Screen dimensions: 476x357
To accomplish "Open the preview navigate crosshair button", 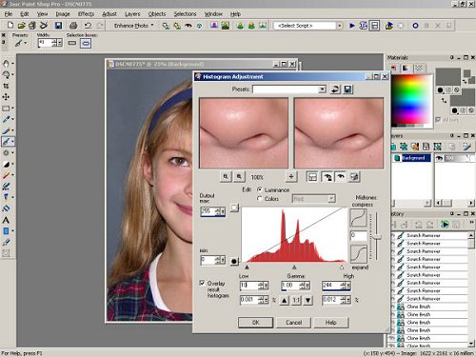I will [291, 177].
